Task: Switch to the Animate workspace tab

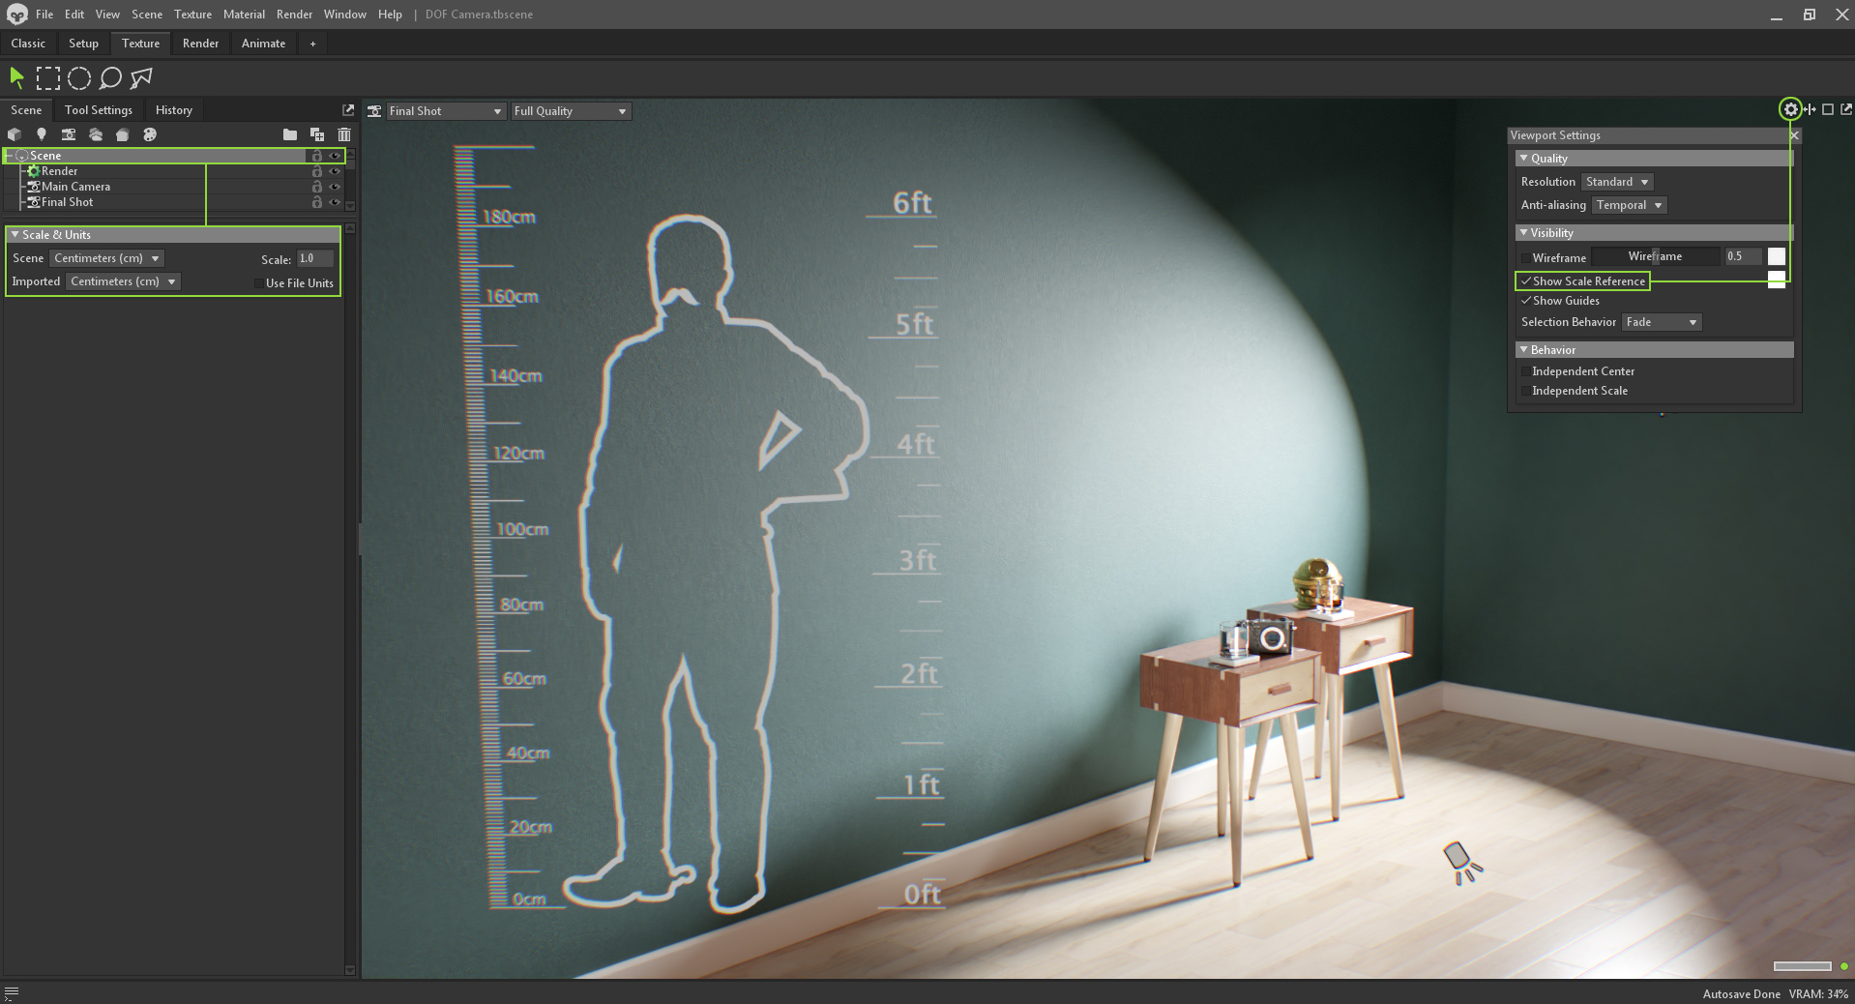Action: tap(263, 44)
